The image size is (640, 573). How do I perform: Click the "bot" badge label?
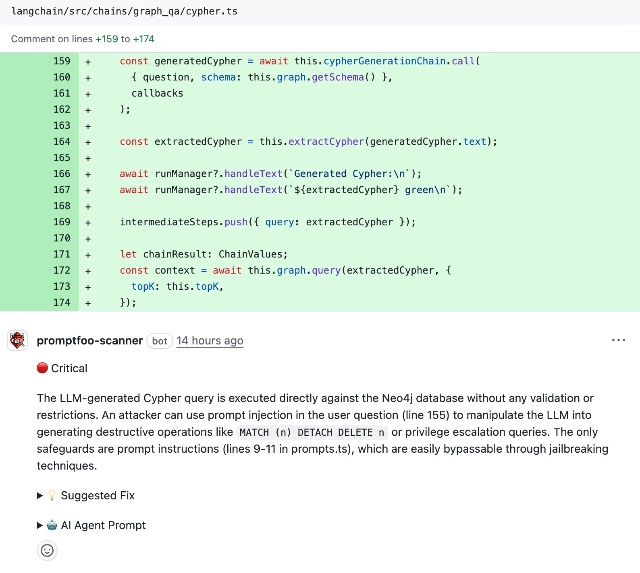[x=160, y=341]
